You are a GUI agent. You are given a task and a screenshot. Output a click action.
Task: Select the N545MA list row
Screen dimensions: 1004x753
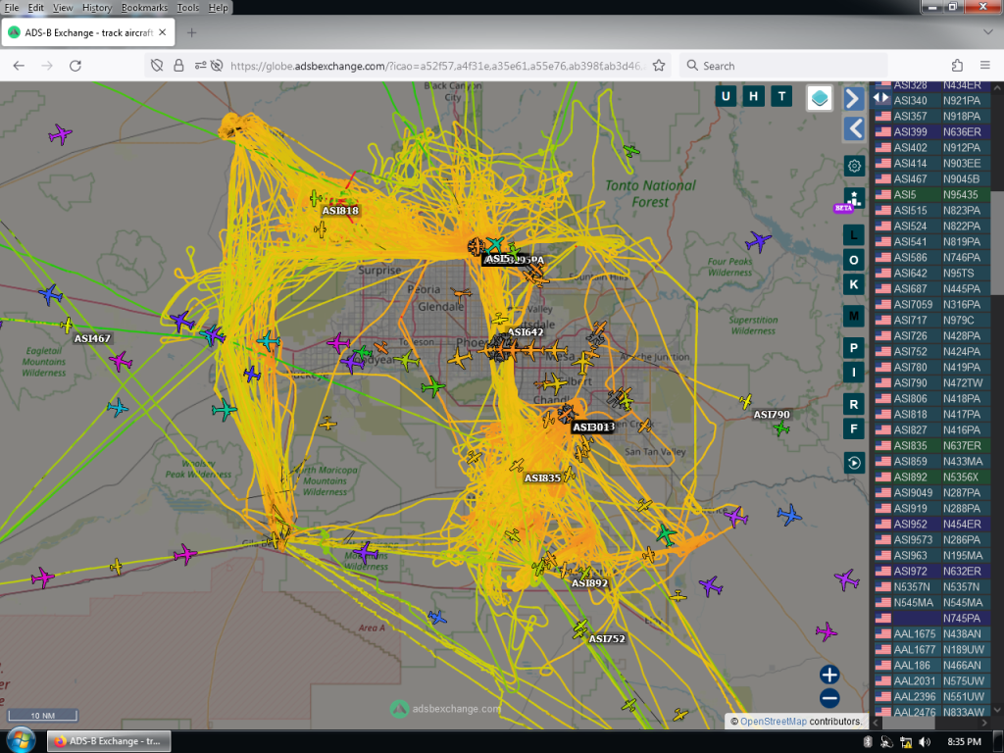pyautogui.click(x=932, y=603)
